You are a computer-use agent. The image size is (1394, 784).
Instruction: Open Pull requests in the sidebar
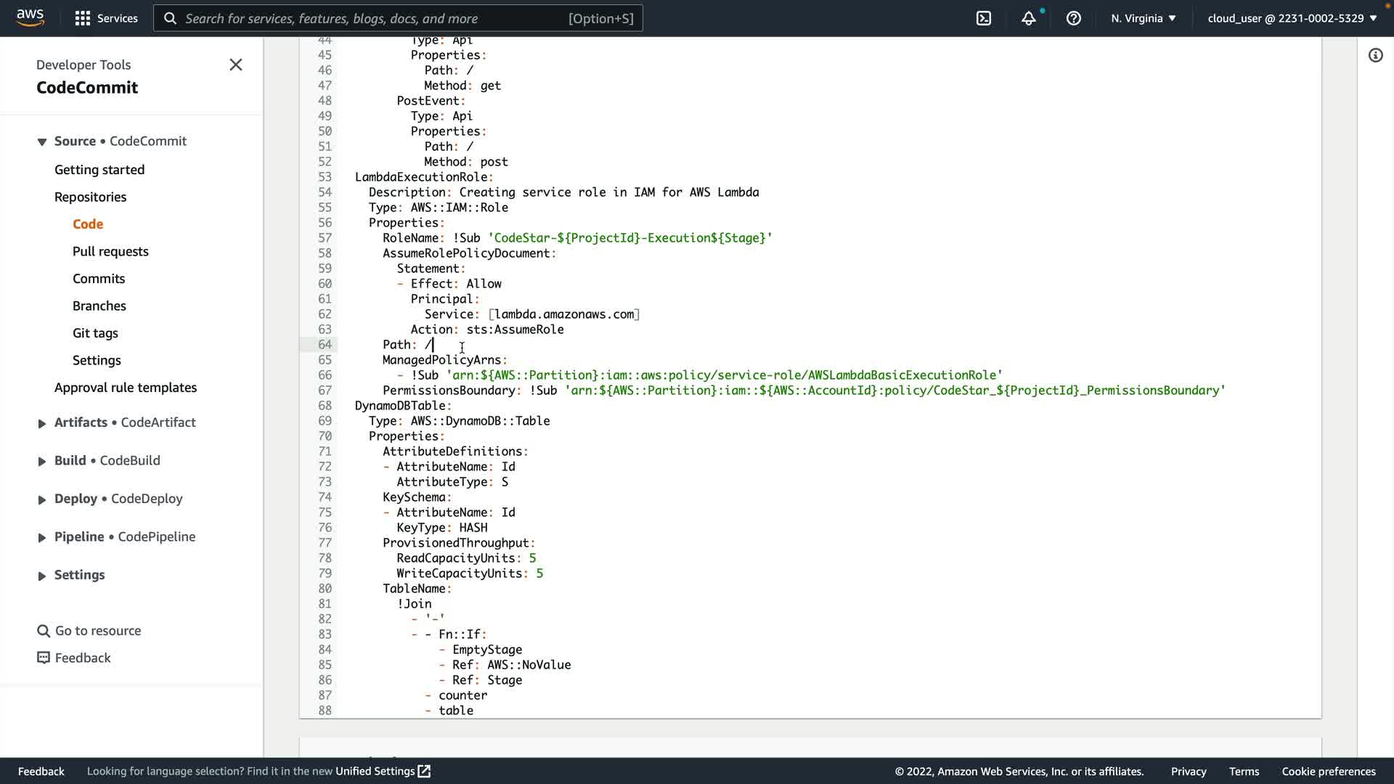pos(110,251)
